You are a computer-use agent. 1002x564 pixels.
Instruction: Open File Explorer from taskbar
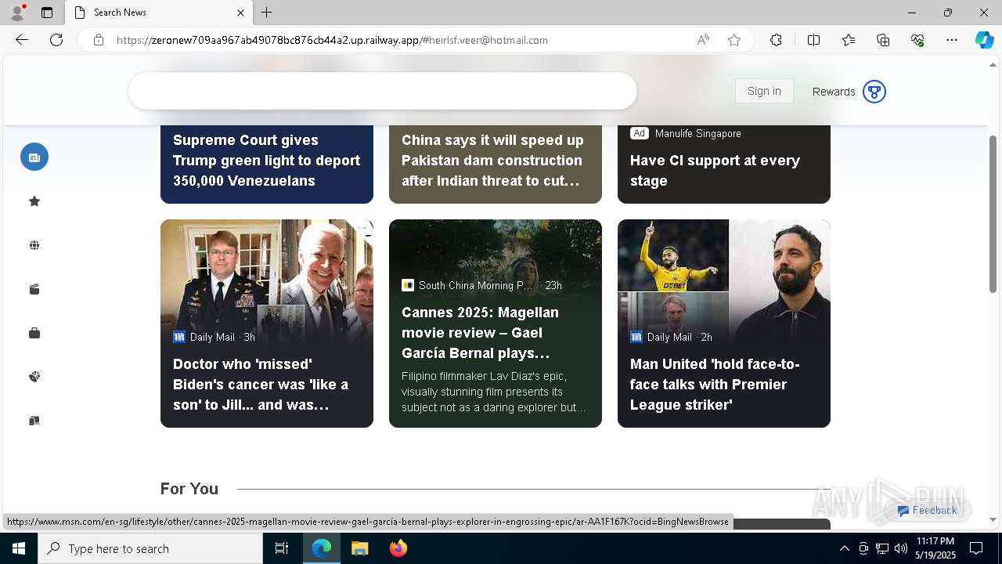point(360,548)
